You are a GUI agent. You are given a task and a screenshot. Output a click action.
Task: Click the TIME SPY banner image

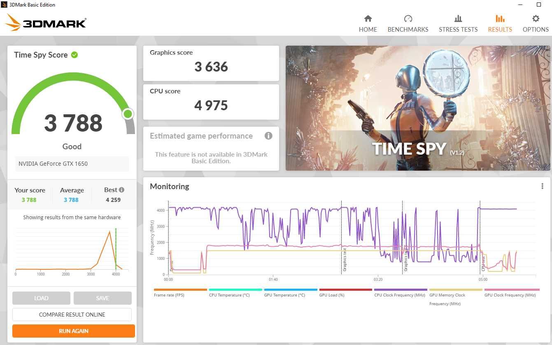coord(418,108)
